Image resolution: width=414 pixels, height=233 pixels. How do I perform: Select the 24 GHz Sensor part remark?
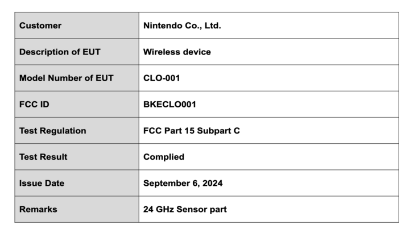(185, 209)
